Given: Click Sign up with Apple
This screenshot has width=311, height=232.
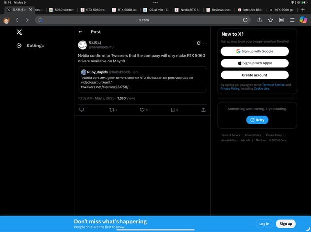Looking at the screenshot, I should tap(255, 63).
